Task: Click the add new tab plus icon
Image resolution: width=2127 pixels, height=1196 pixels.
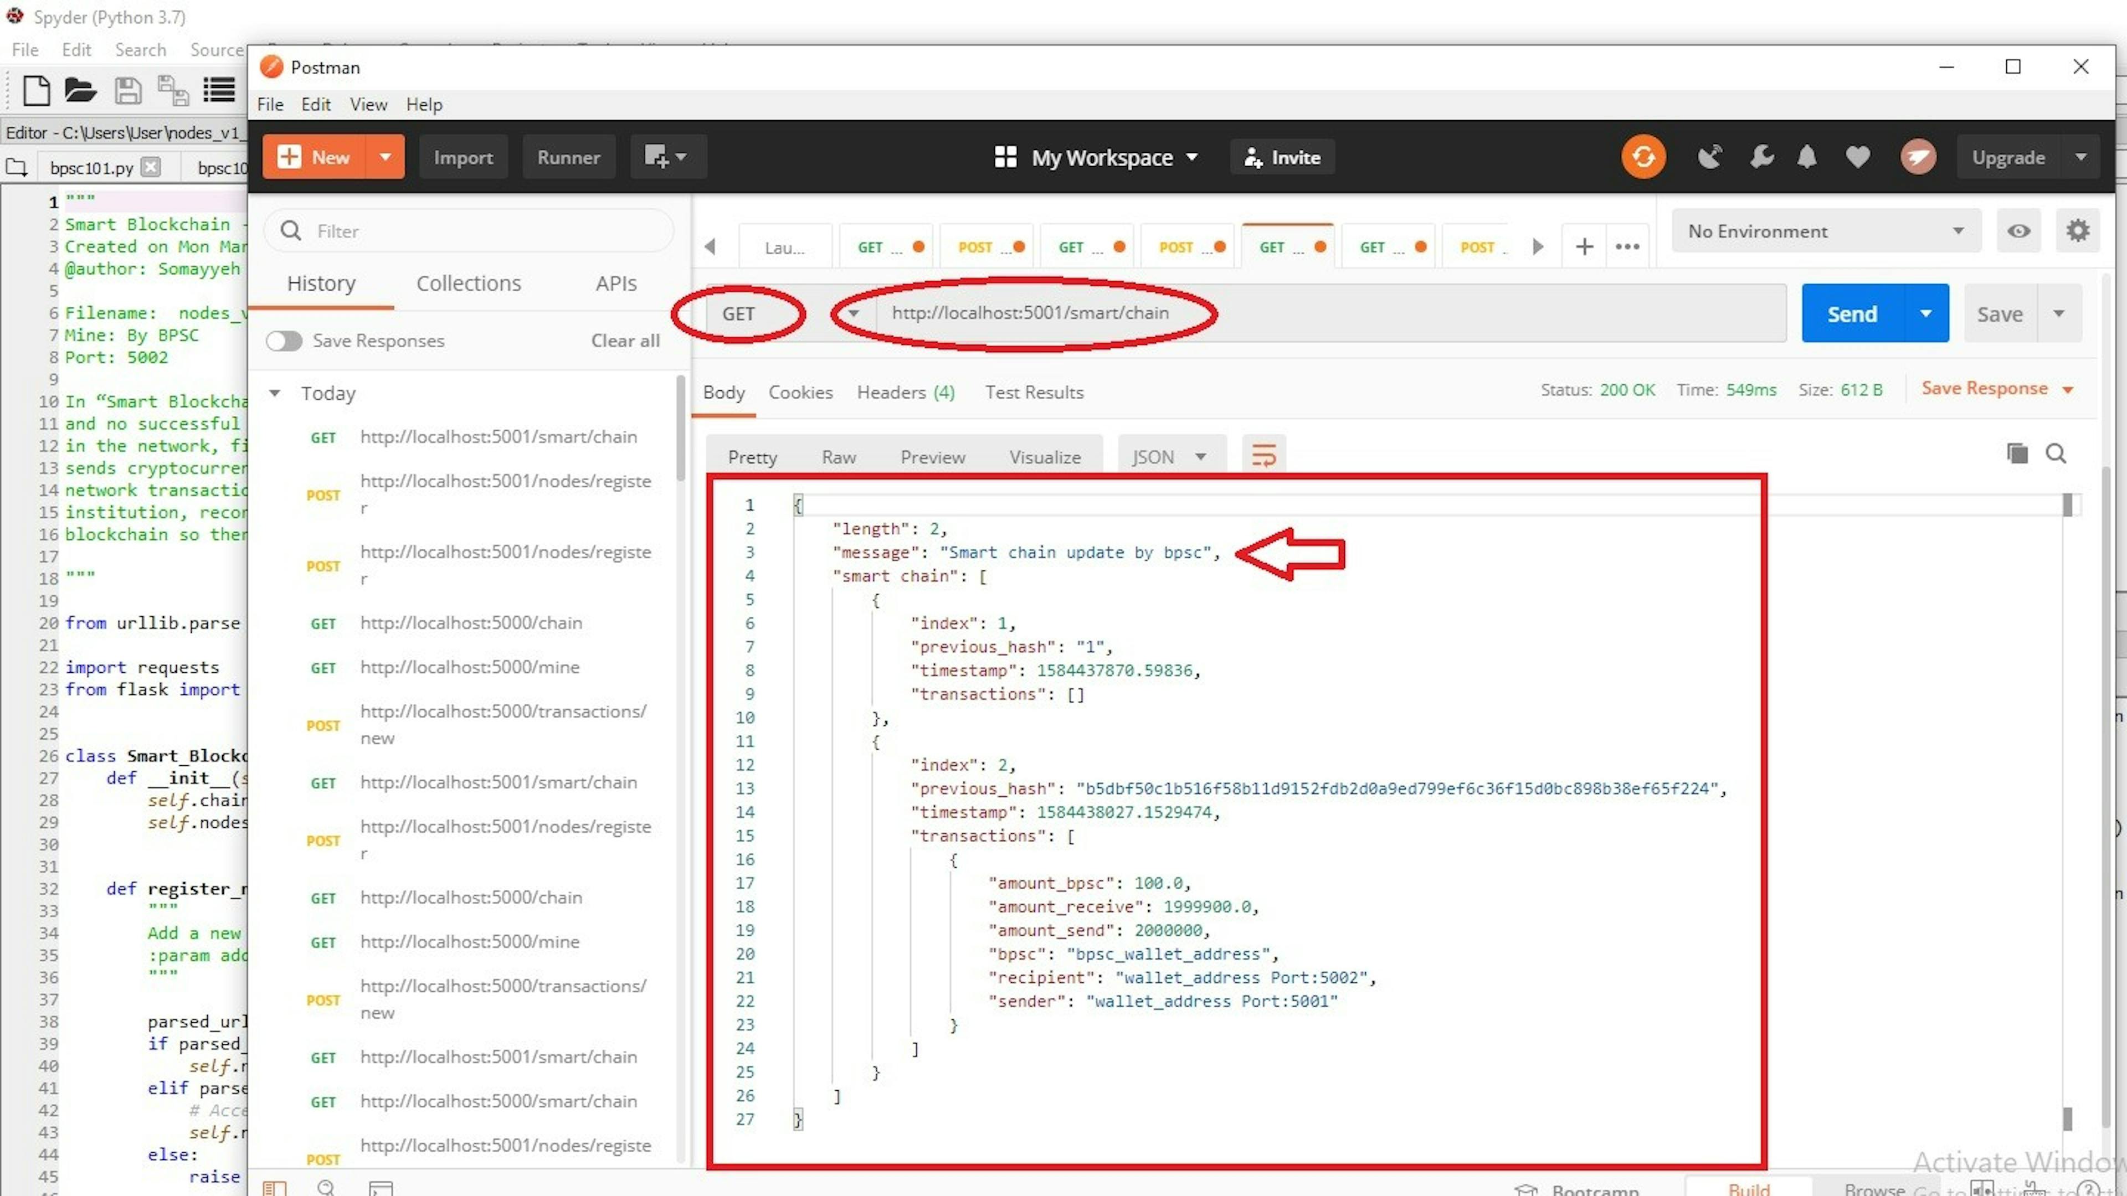Action: 1584,246
